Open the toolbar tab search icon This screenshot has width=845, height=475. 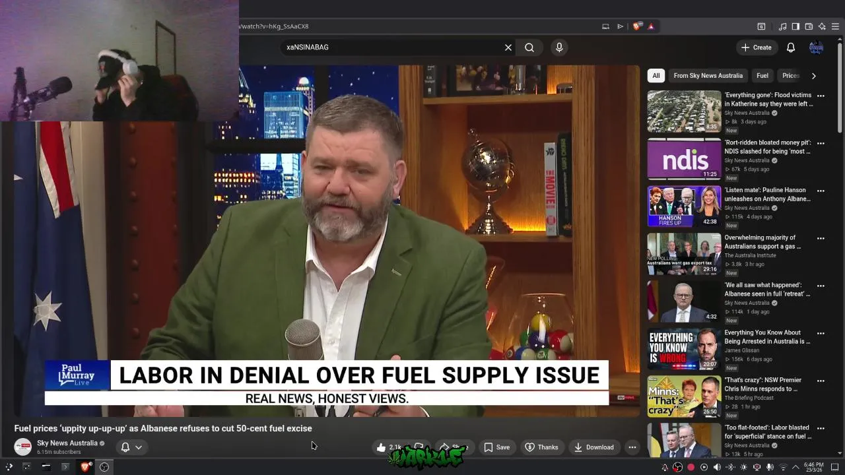[x=761, y=26]
